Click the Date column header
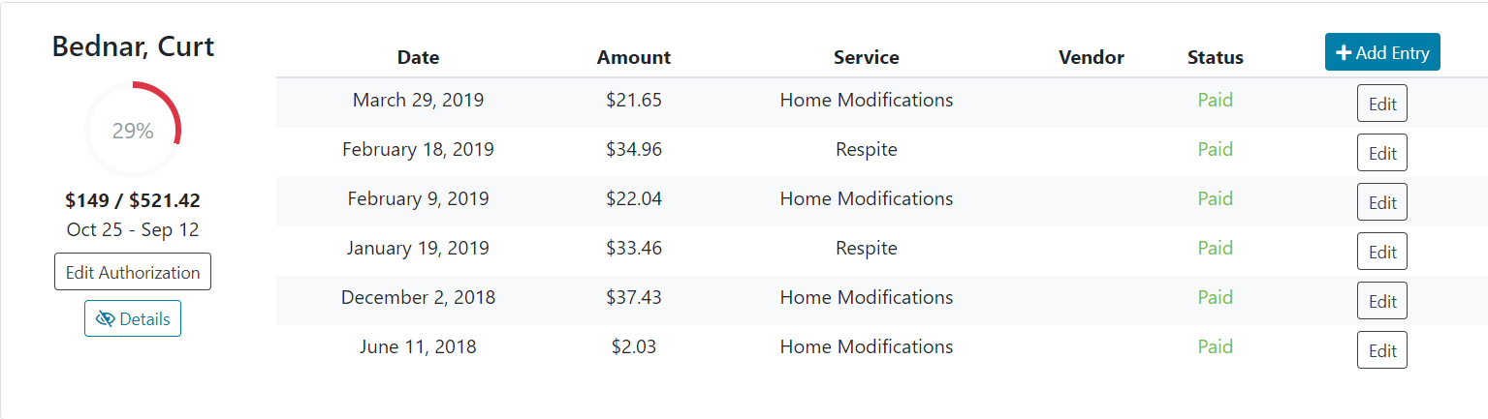The image size is (1488, 419). [x=419, y=57]
